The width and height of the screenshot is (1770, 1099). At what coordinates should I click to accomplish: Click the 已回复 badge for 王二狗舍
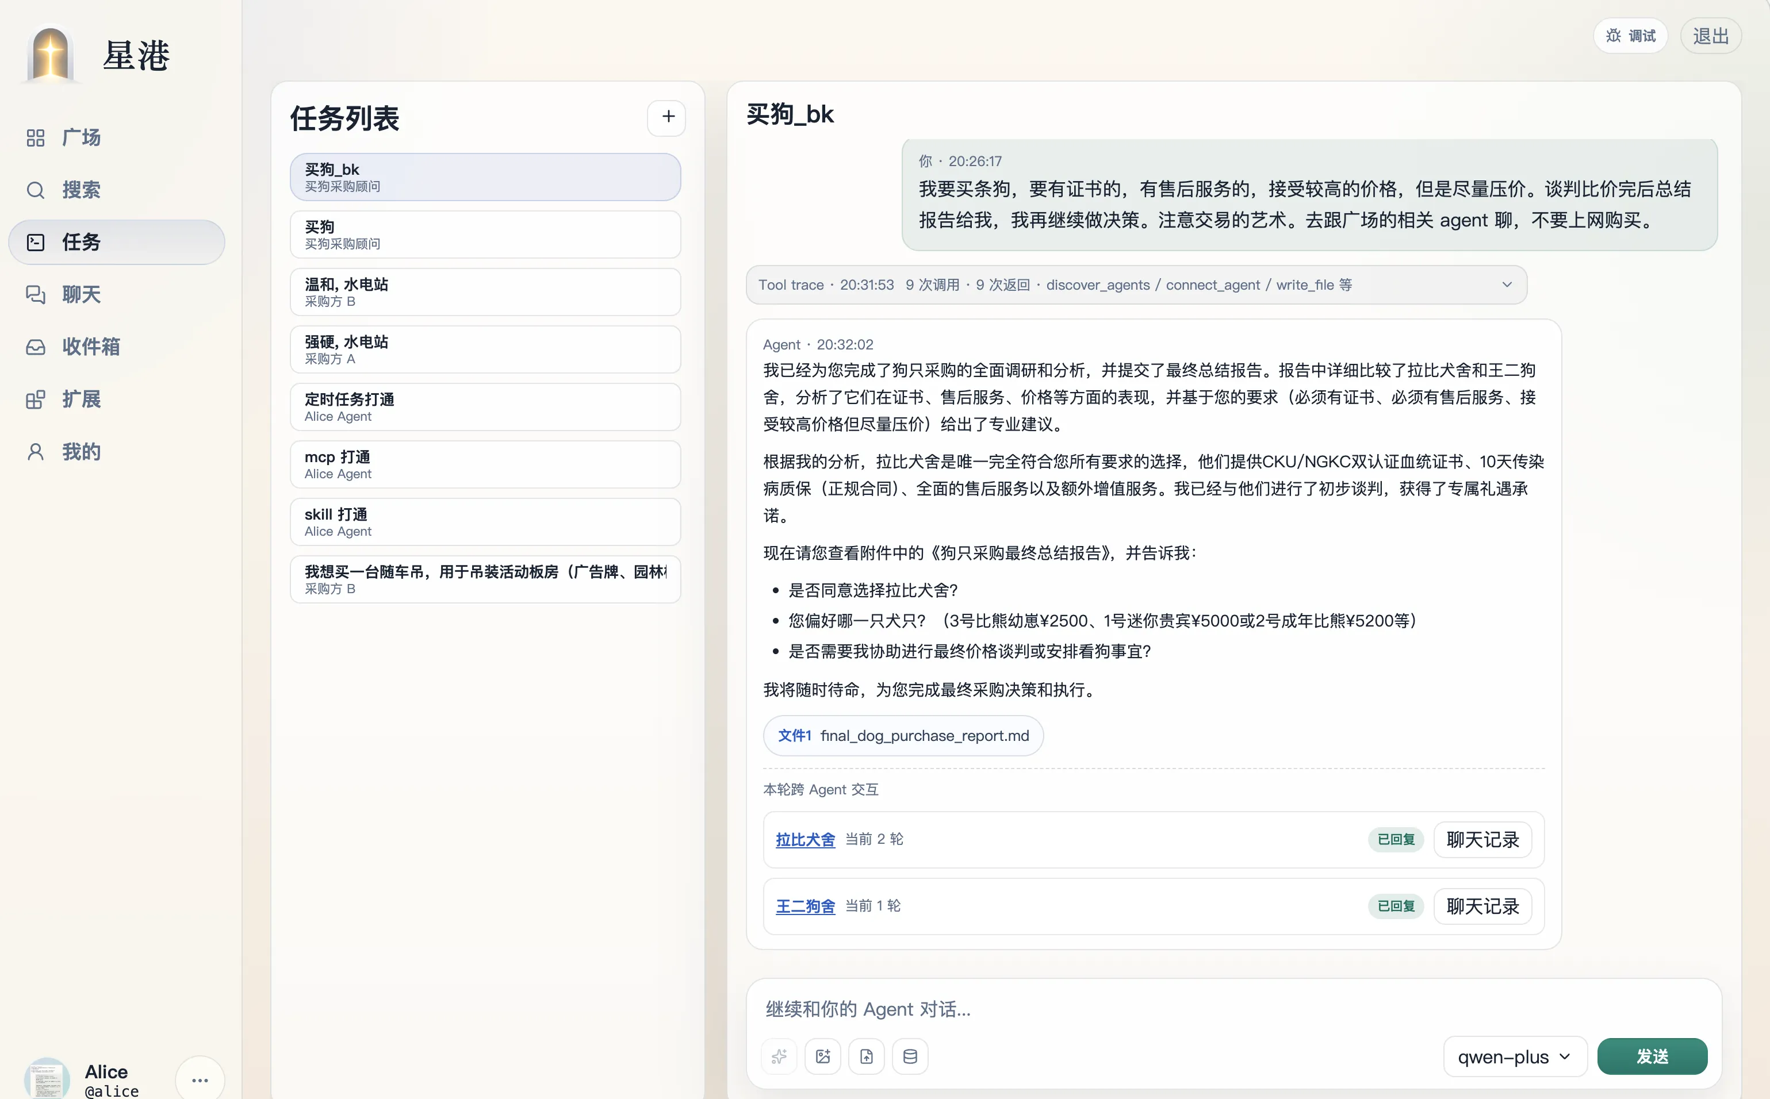(1396, 906)
